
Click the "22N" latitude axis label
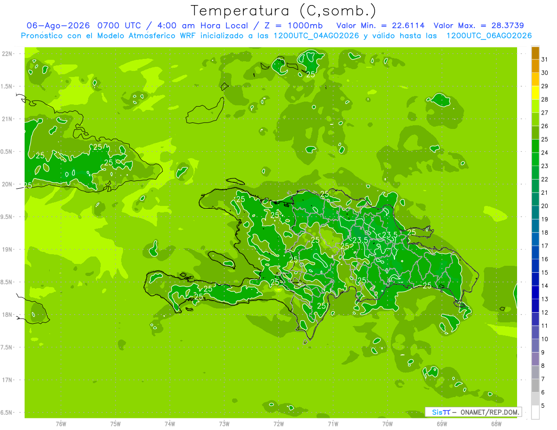(x=7, y=54)
